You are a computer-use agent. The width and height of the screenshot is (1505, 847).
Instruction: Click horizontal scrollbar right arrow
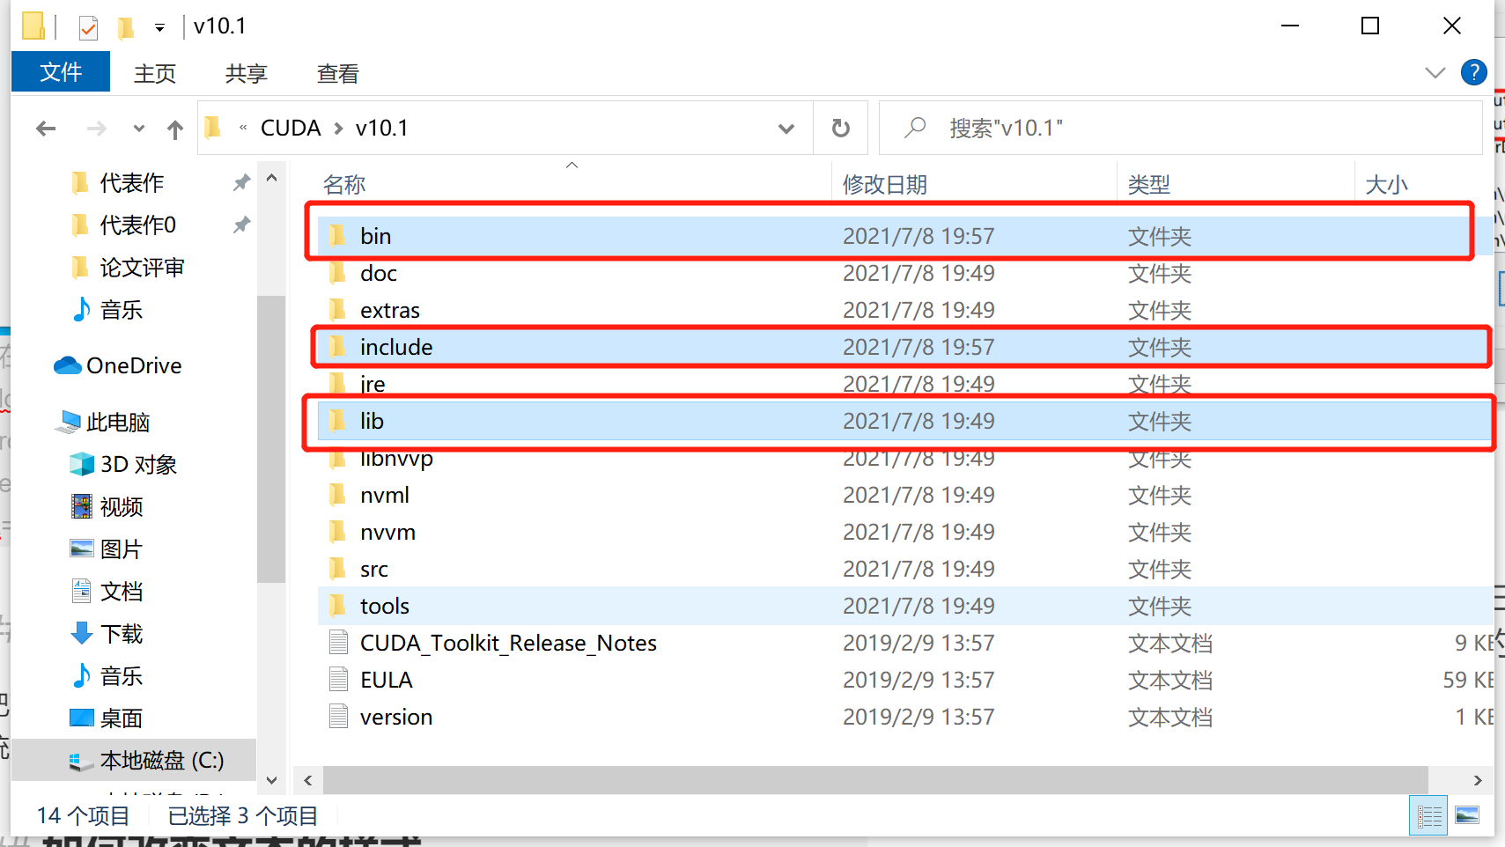(1478, 780)
